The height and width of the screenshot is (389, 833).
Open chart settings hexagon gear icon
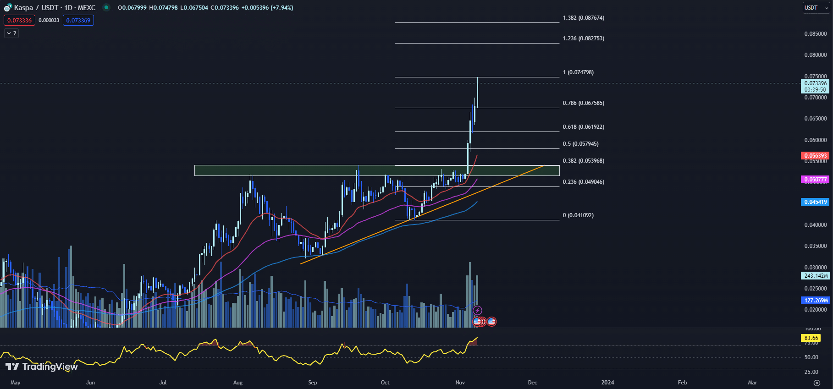click(816, 383)
